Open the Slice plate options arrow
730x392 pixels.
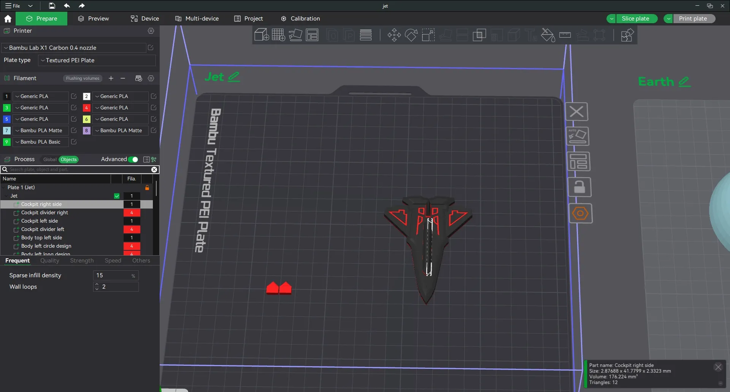point(611,19)
